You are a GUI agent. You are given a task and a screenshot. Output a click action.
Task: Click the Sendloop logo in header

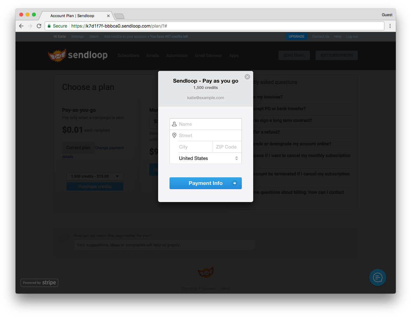78,55
